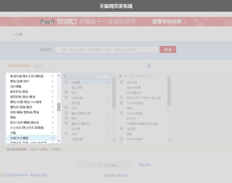Click the category list scrollbar thumb

pos(59,107)
